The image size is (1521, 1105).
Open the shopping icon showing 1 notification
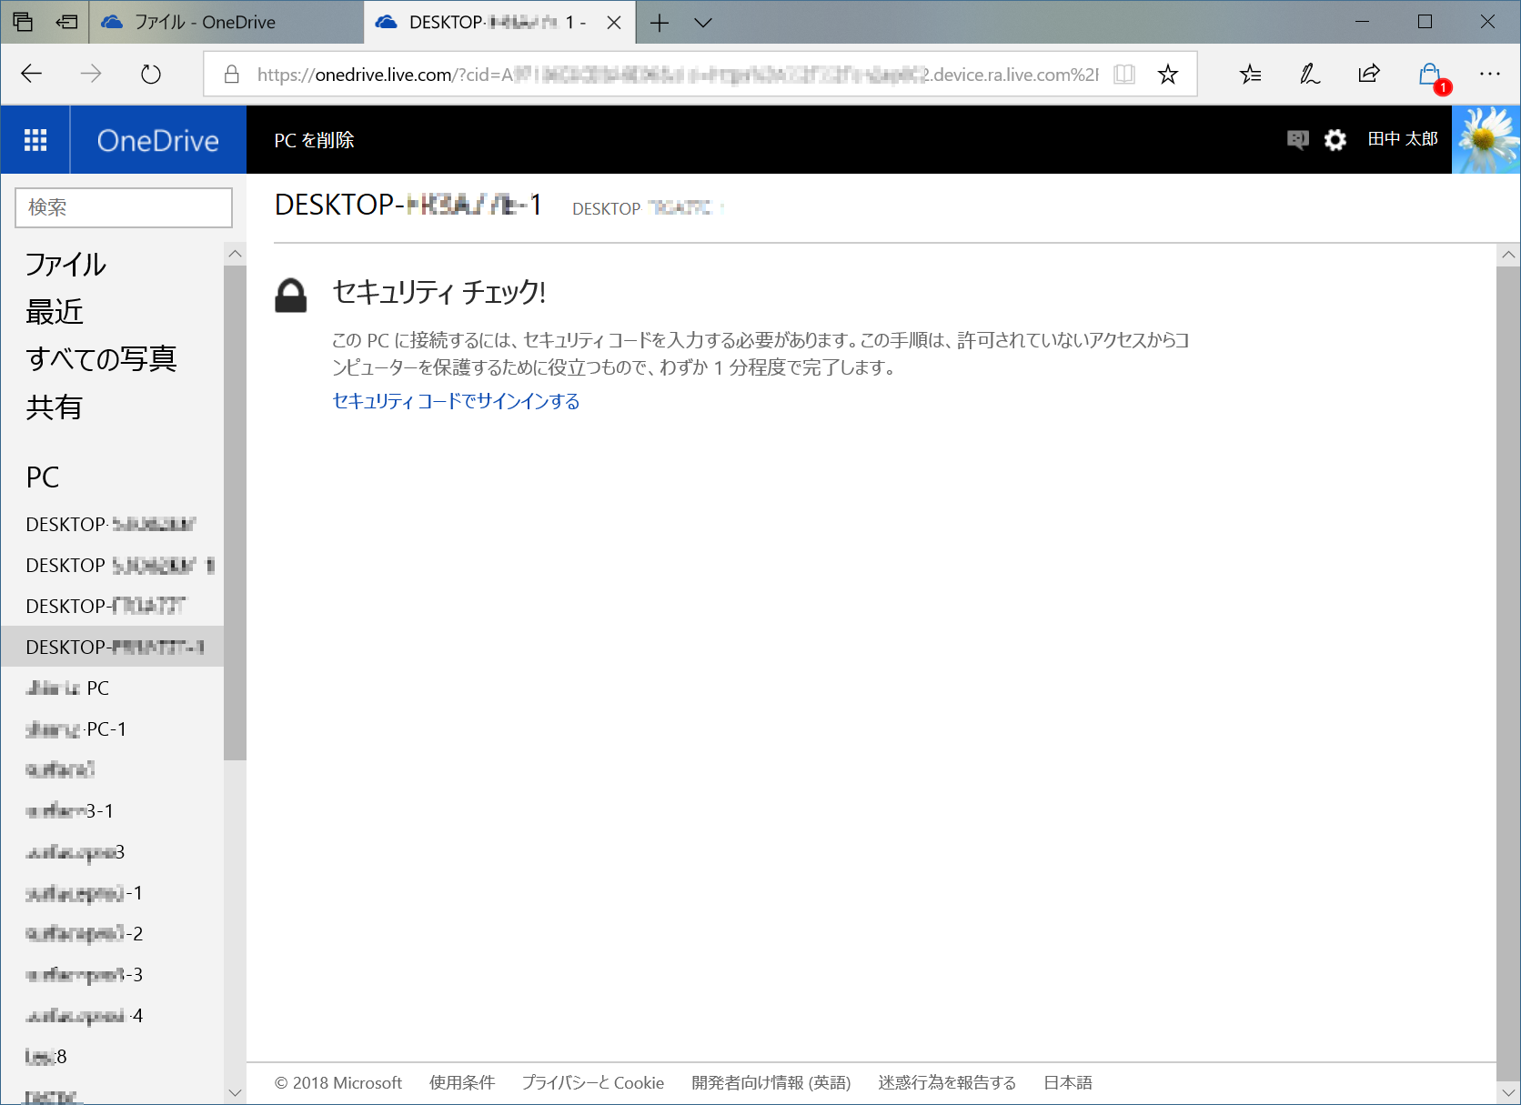(1429, 74)
